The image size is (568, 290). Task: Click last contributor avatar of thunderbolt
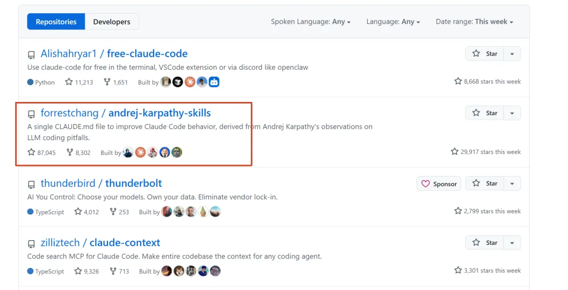pos(215,211)
